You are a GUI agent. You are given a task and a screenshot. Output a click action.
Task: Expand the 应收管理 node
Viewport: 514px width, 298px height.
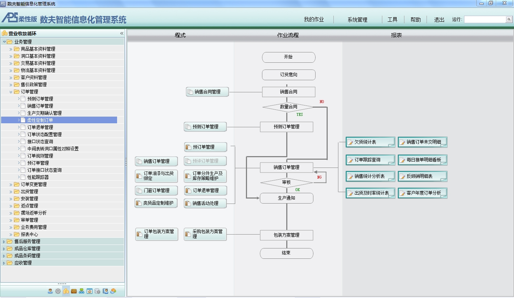4,263
